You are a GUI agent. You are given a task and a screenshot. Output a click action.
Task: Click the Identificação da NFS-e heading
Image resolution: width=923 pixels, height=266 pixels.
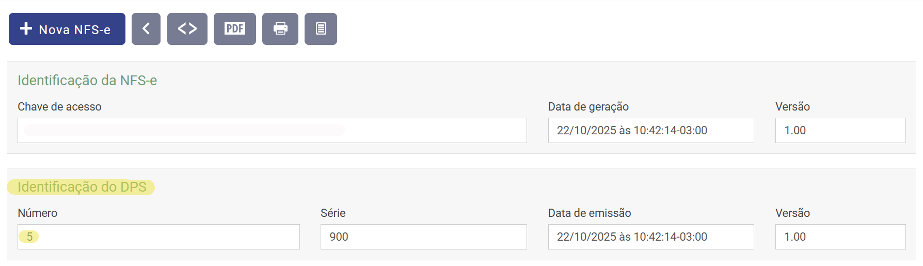(x=87, y=81)
